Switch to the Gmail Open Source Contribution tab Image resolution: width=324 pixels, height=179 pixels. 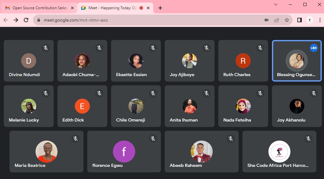click(x=39, y=8)
